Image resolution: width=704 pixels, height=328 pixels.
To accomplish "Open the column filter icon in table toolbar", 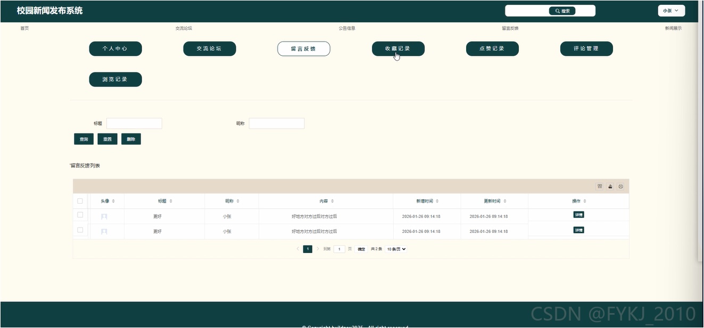I will [x=600, y=186].
